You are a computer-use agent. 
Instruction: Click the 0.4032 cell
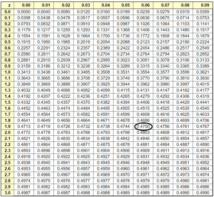tap(24, 90)
